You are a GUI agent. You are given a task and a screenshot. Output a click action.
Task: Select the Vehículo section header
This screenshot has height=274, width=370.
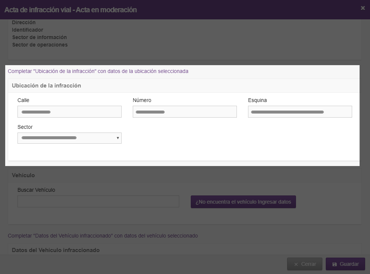23,175
